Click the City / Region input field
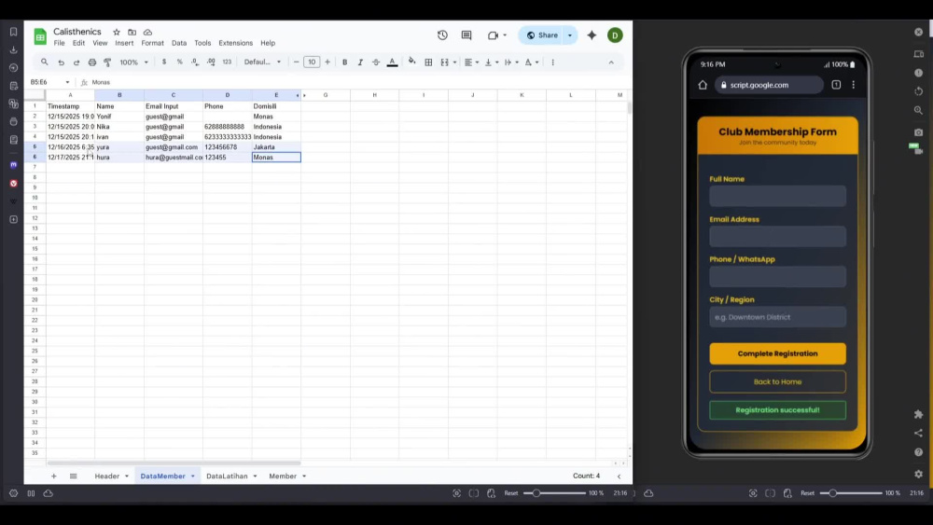This screenshot has width=933, height=525. [x=777, y=317]
